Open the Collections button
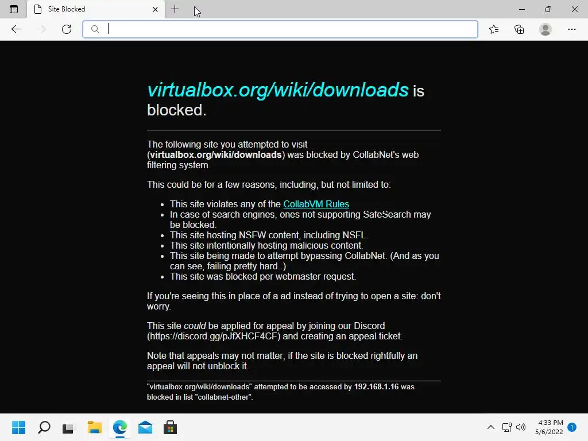This screenshot has height=441, width=588. 519,29
